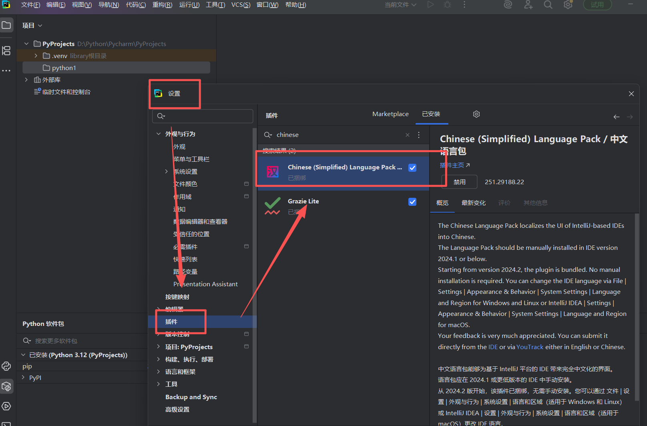Open the vertical ellipsis menu beside the Debug icon
The height and width of the screenshot is (426, 647).
point(464,5)
